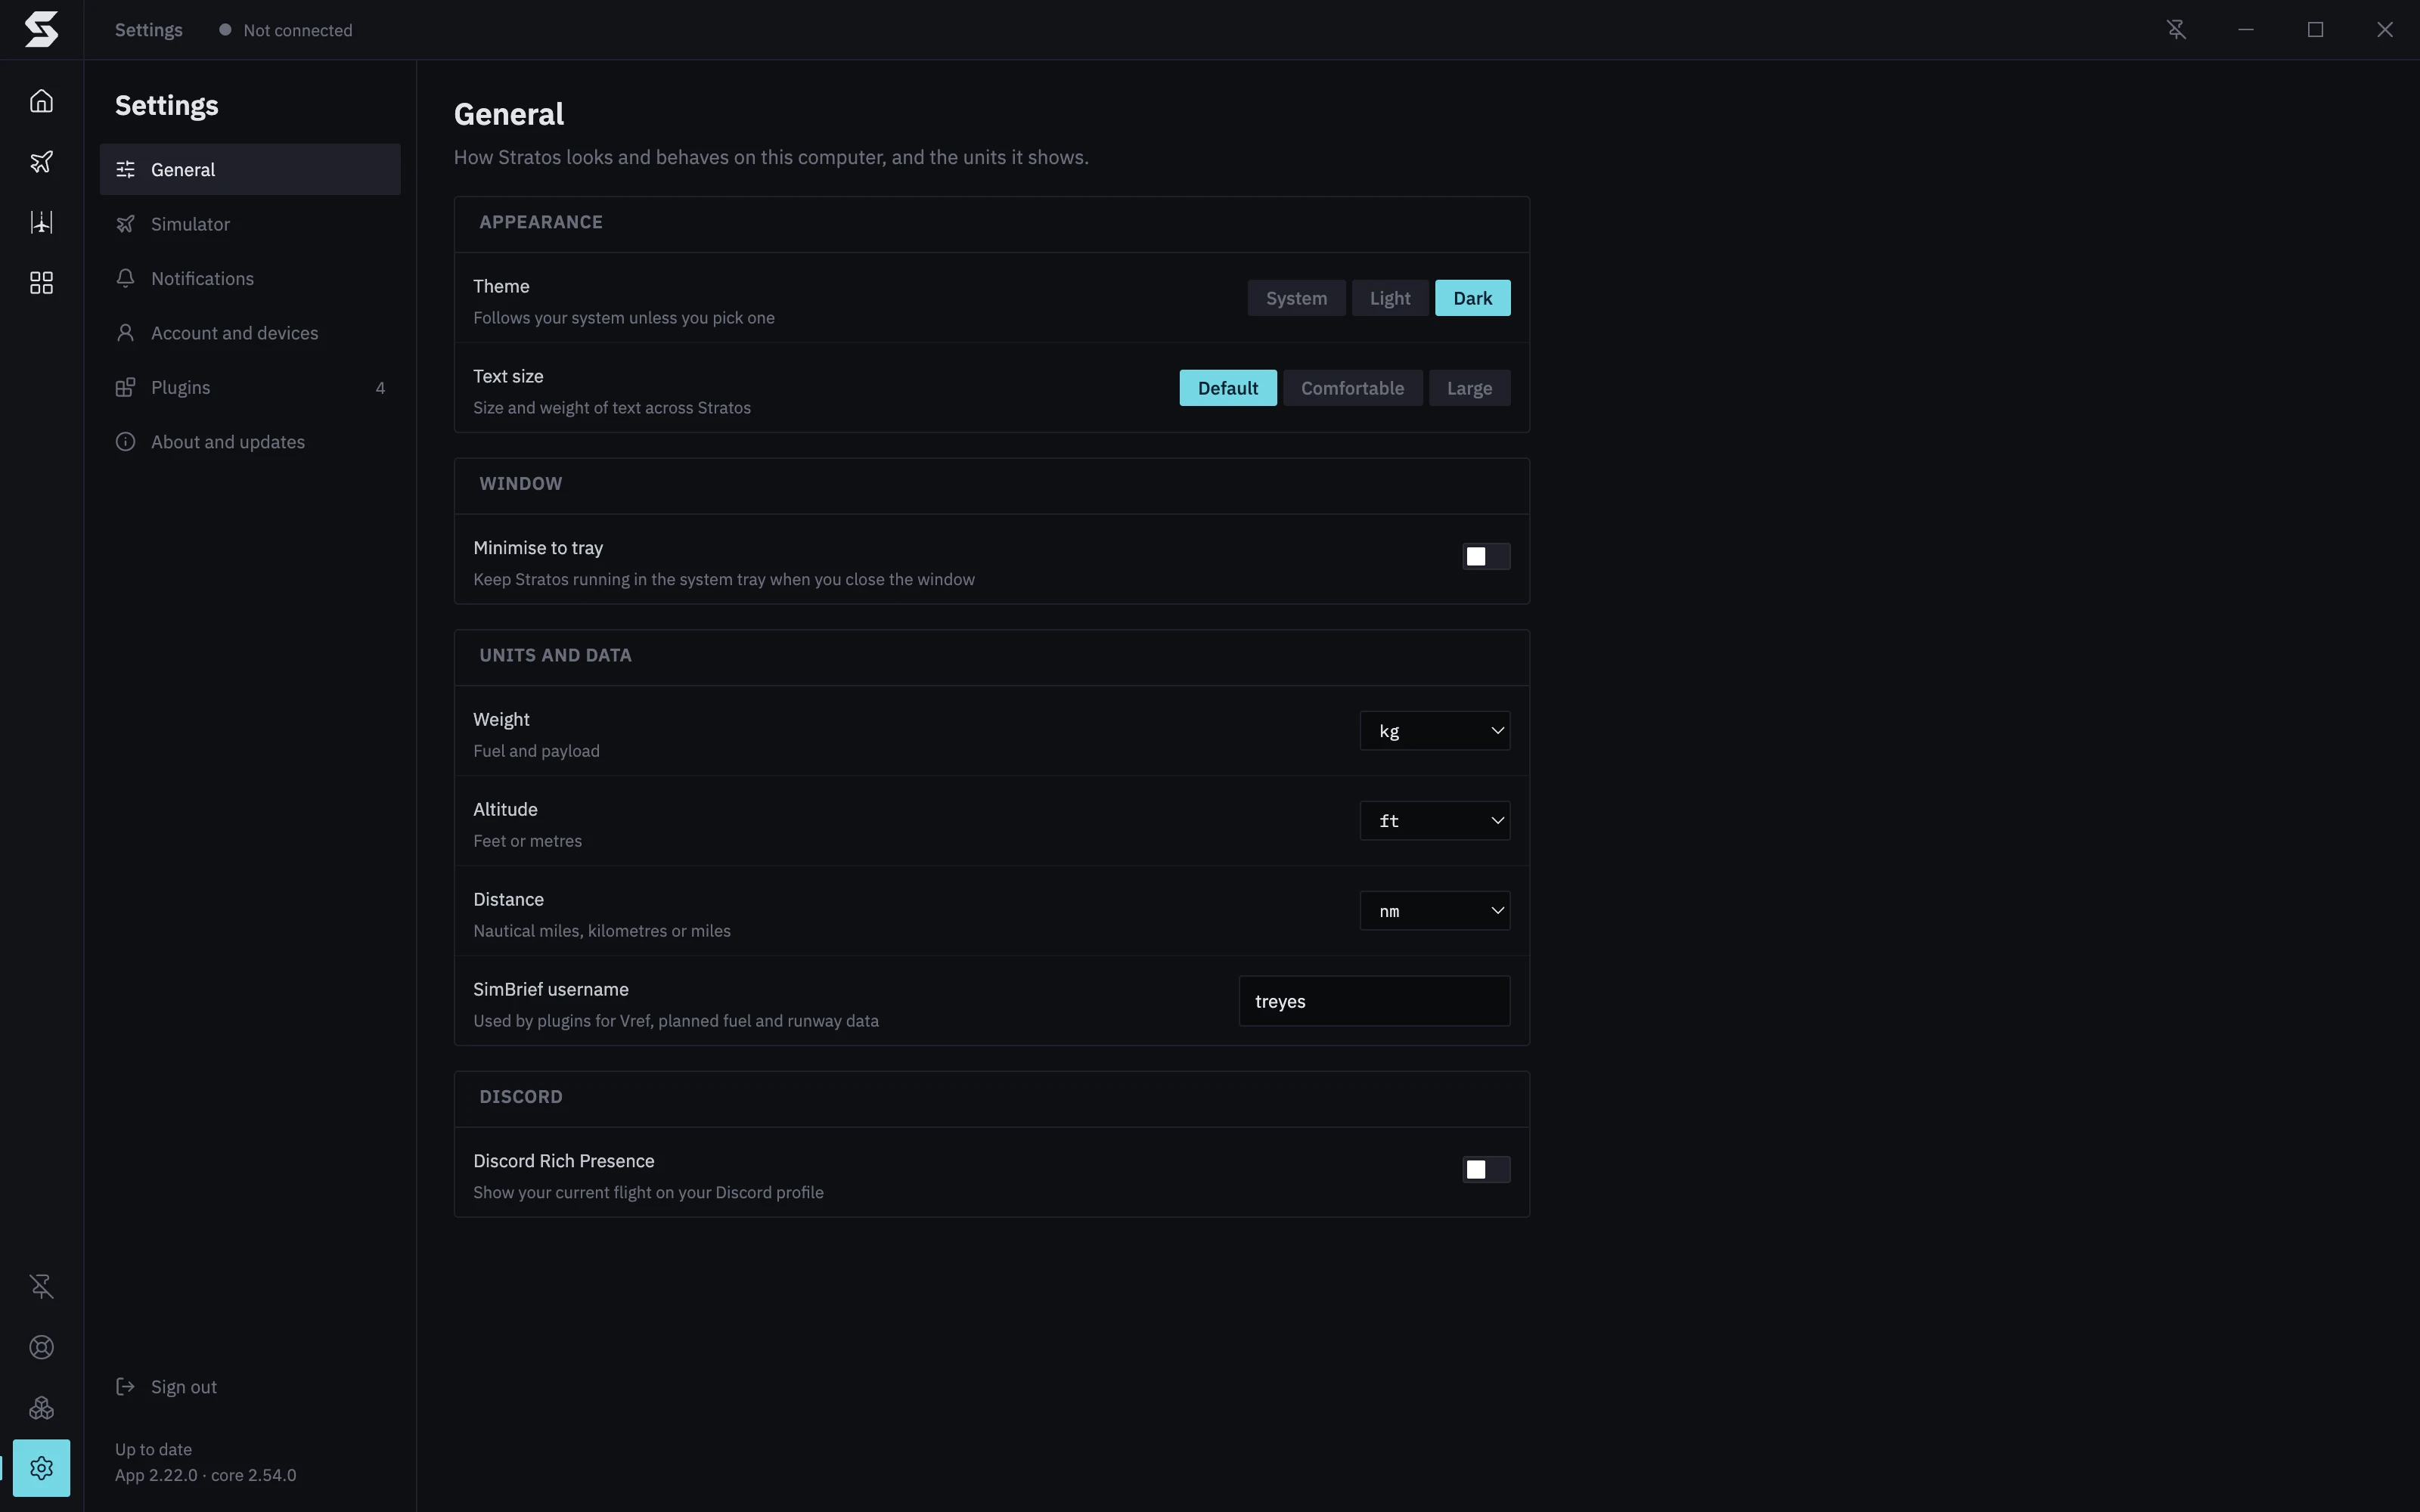Screen dimensions: 2420x1512
Task: Select the Default text size option
Action: 1227,388
